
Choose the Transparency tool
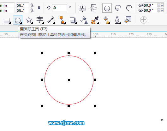pyautogui.click(x=84, y=20)
